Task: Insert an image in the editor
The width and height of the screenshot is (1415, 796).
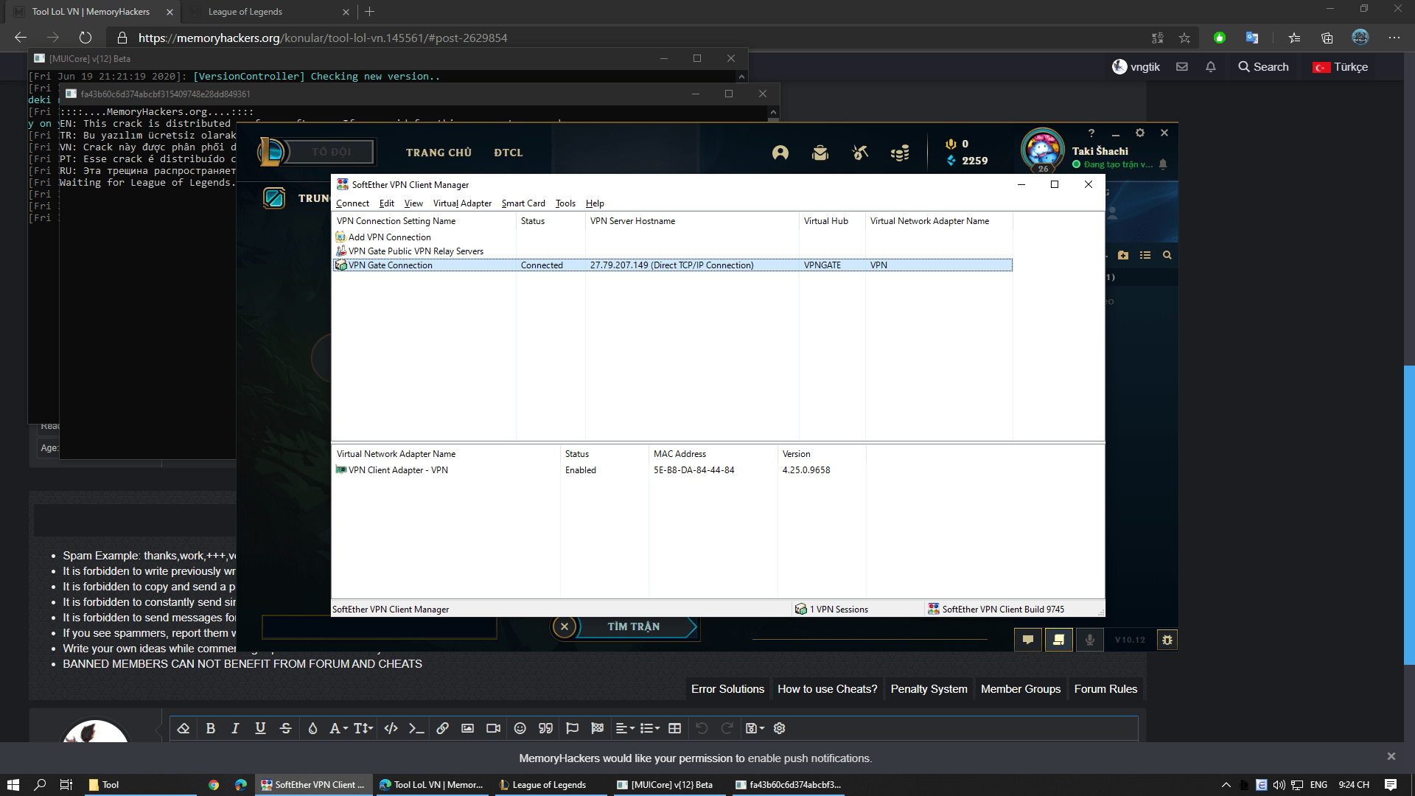Action: coord(467,728)
